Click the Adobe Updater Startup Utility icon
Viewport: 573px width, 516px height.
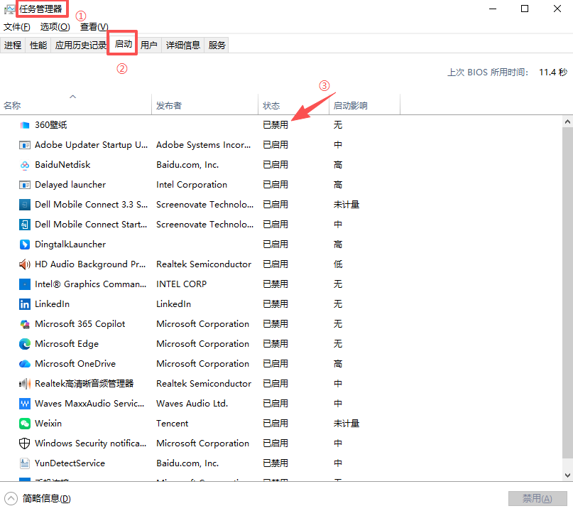[24, 145]
